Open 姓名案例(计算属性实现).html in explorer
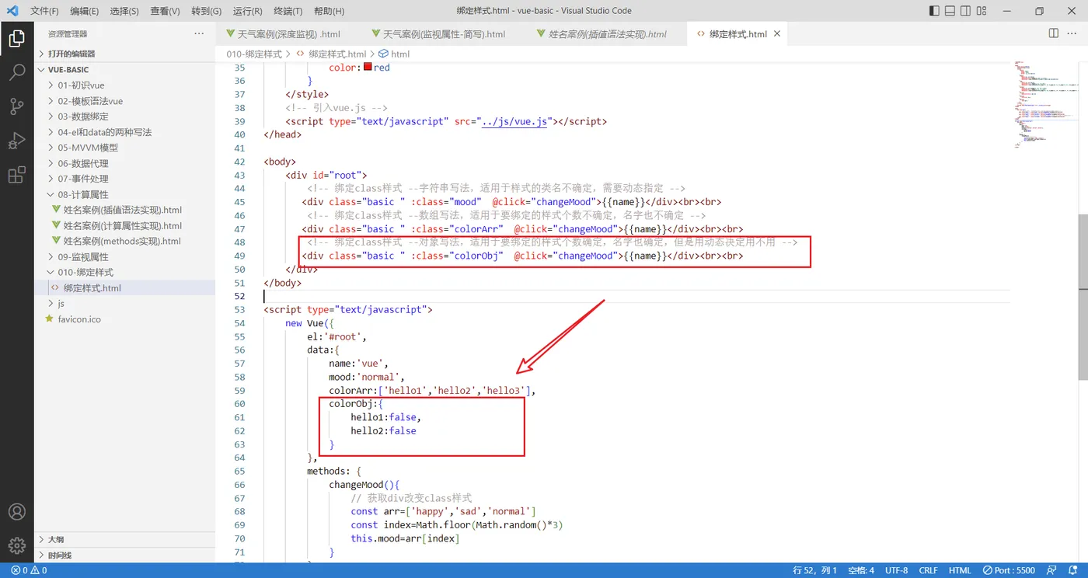This screenshot has width=1088, height=578. click(x=123, y=225)
